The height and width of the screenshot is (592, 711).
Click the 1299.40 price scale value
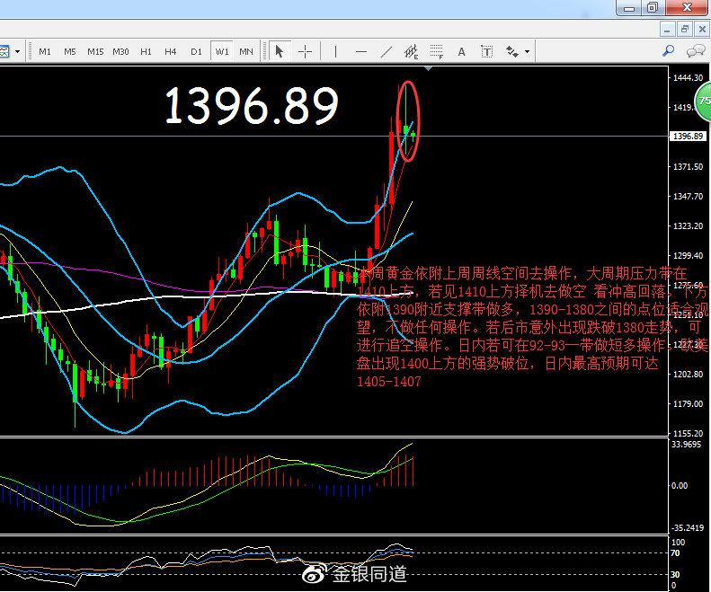click(x=688, y=256)
